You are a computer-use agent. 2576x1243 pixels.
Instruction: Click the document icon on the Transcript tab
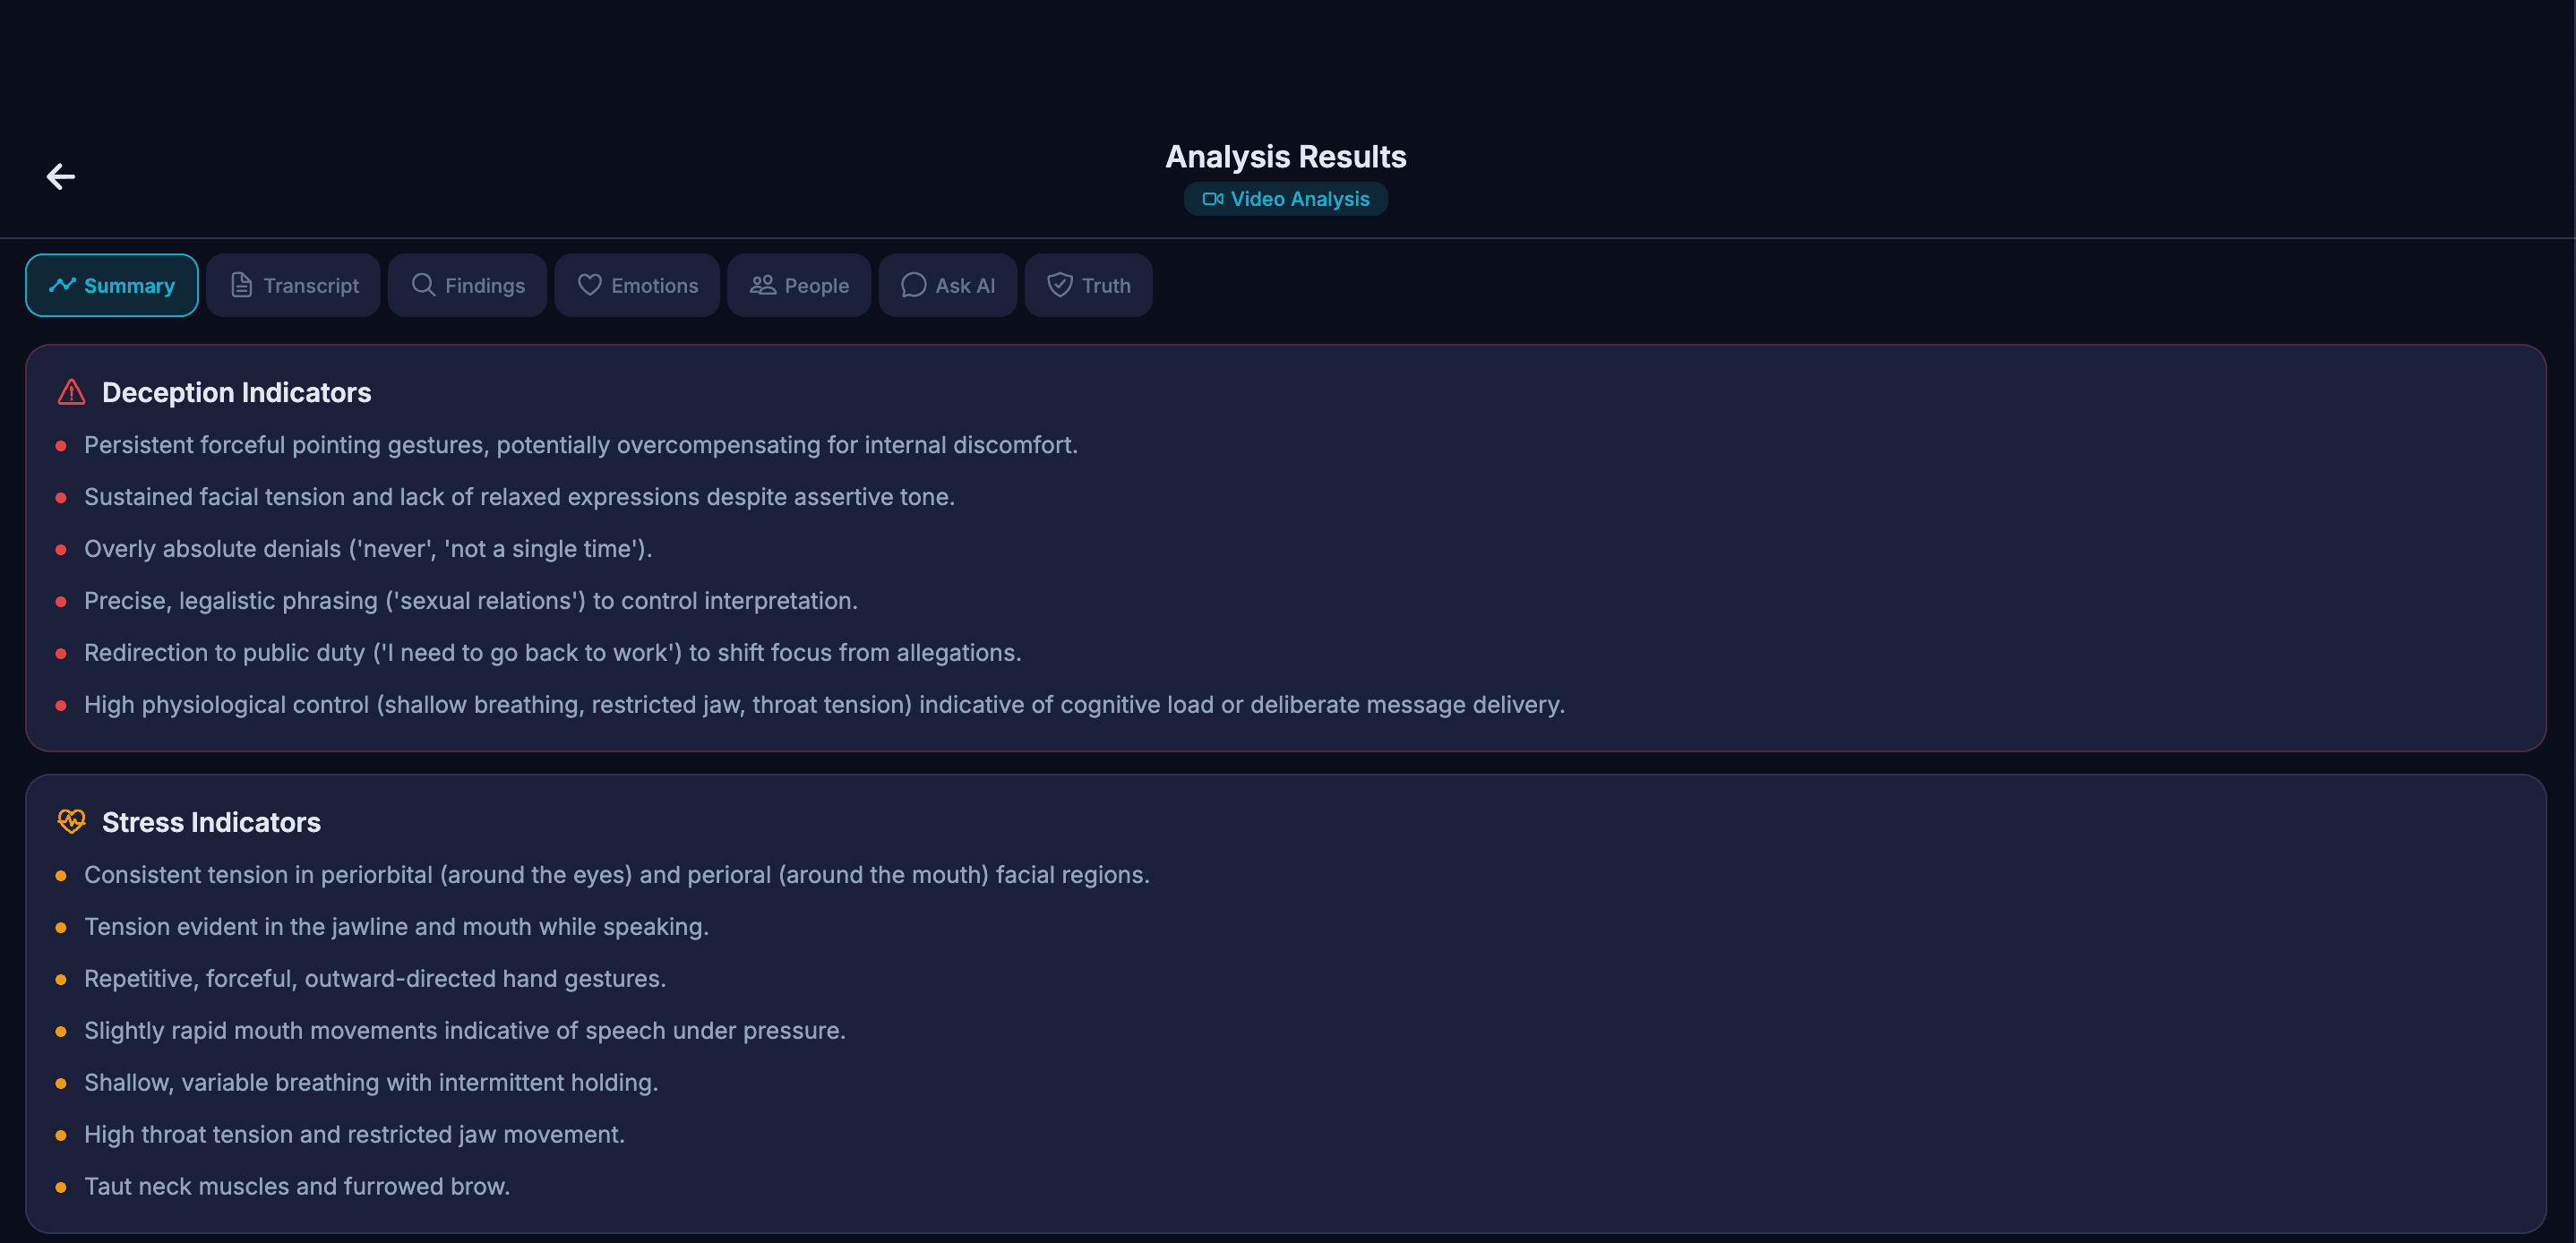tap(241, 285)
